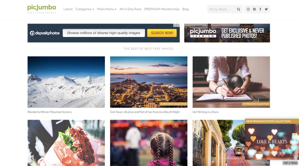Go to the picjumbo logo home
Viewport: 299px width, 166px height.
pos(41,9)
